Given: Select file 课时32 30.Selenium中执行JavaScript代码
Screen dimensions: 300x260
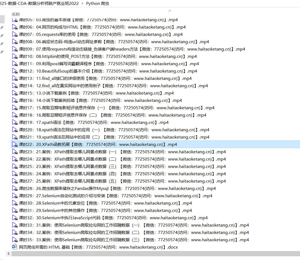Looking at the screenshot, I should click(113, 218).
